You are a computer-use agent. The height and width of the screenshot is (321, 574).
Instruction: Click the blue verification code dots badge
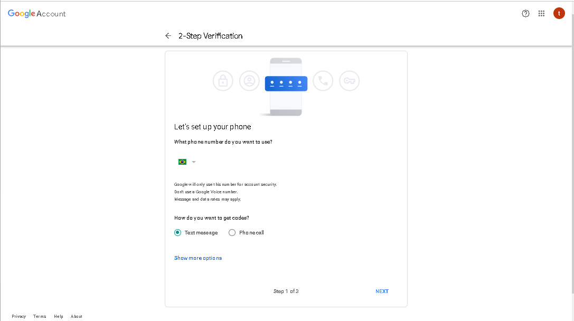click(286, 83)
